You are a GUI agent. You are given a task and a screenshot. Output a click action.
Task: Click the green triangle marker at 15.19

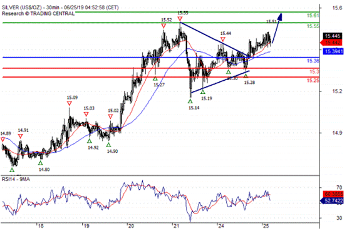coord(203,91)
